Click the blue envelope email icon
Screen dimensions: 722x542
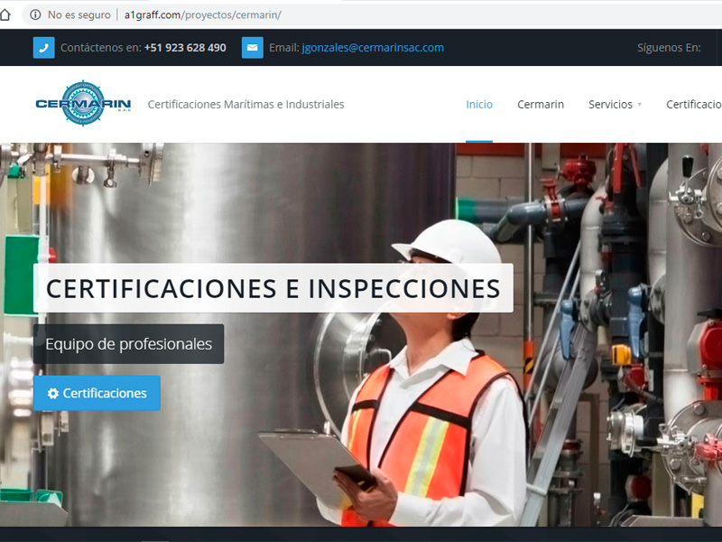coord(253,48)
